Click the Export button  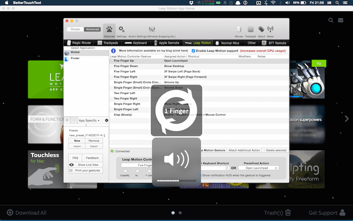[94, 146]
